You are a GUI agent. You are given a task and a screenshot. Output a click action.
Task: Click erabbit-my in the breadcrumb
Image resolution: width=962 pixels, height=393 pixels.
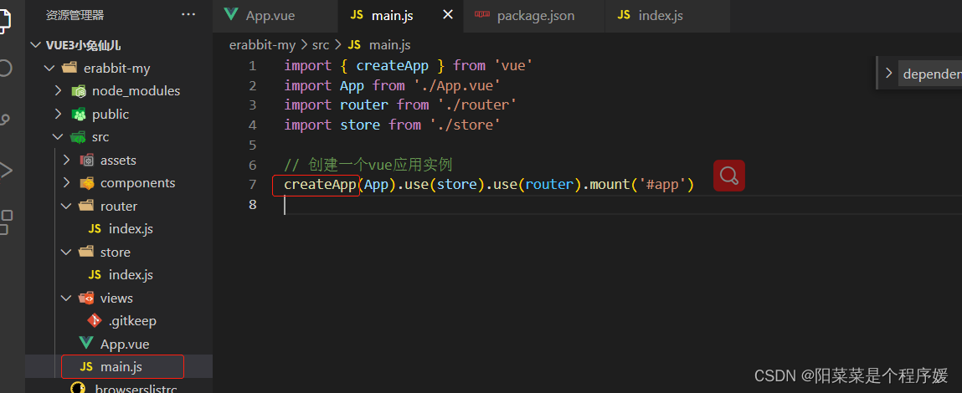pyautogui.click(x=262, y=45)
